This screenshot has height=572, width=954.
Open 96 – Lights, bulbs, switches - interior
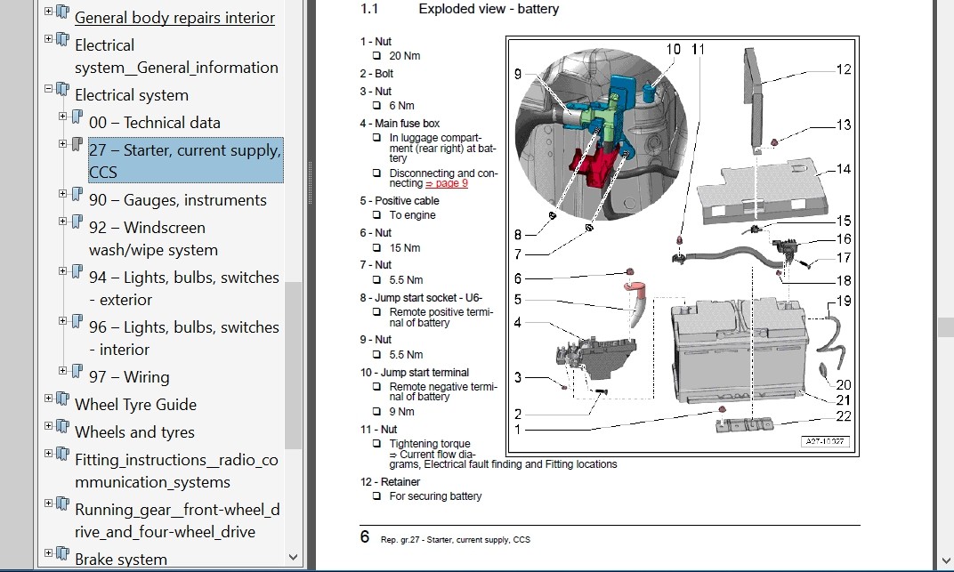(183, 339)
